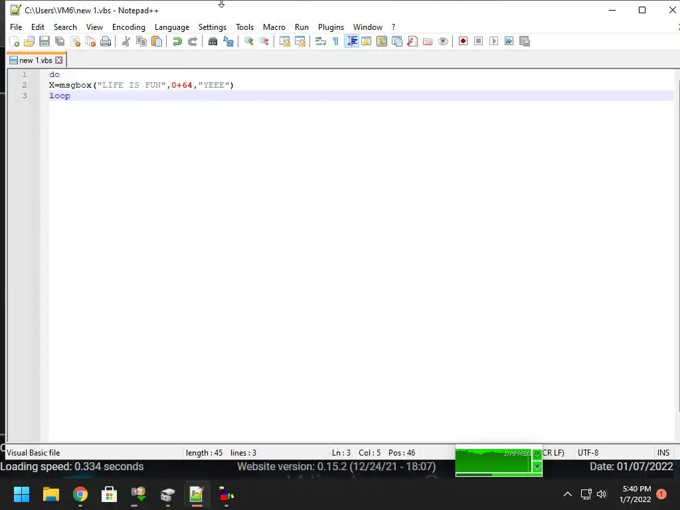Click the User-defined language dialog icon
The height and width of the screenshot is (510, 680).
click(367, 41)
